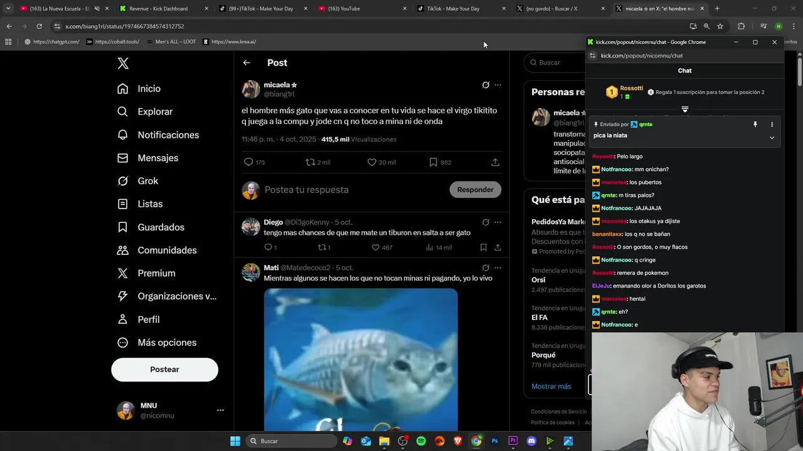This screenshot has height=451, width=803.
Task: Reload the page in Chrome
Action: pyautogui.click(x=39, y=26)
